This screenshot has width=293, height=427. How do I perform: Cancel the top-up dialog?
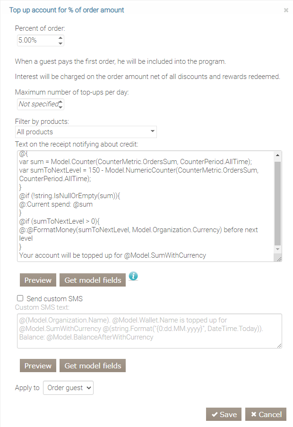[266, 414]
